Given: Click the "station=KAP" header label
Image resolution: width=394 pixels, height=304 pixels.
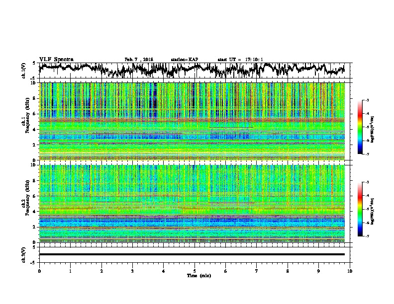Looking at the screenshot, I should click(x=185, y=60).
